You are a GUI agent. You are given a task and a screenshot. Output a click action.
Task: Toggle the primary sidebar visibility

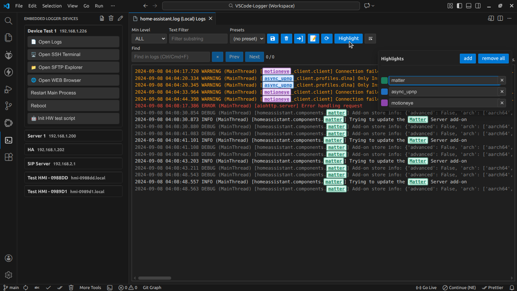tap(459, 5)
